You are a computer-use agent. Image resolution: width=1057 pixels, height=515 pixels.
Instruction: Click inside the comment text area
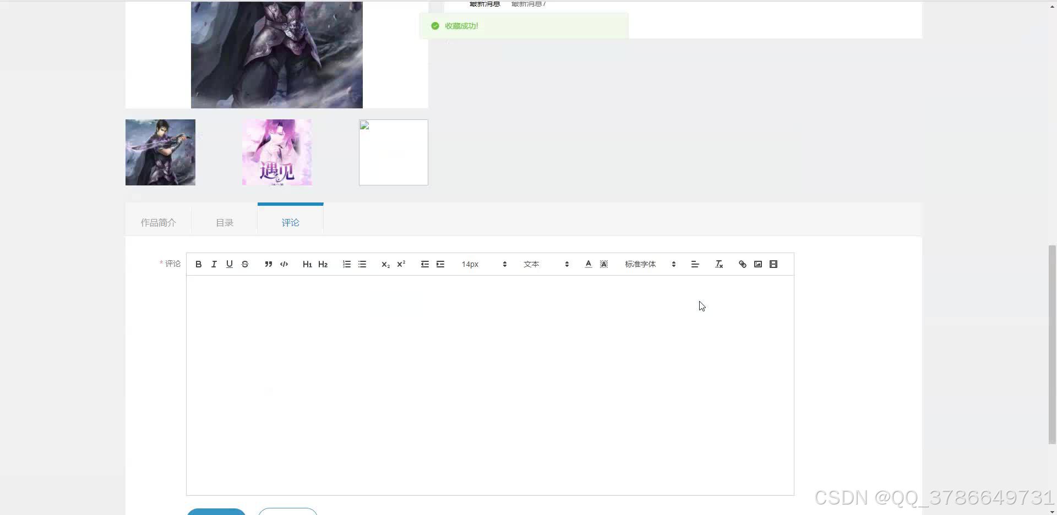click(490, 385)
